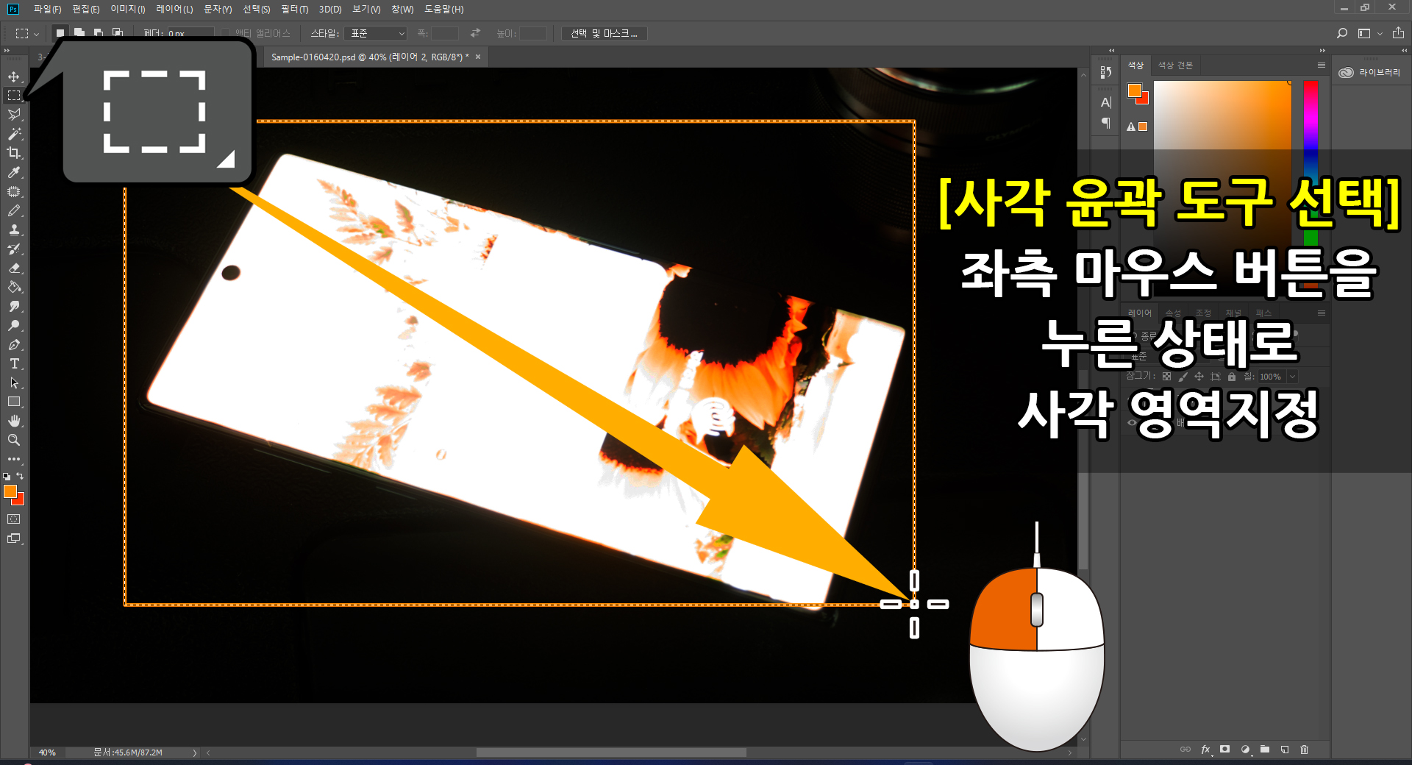The width and height of the screenshot is (1412, 765).
Task: Collapse the Color panel group double-arrow
Action: point(1322,51)
